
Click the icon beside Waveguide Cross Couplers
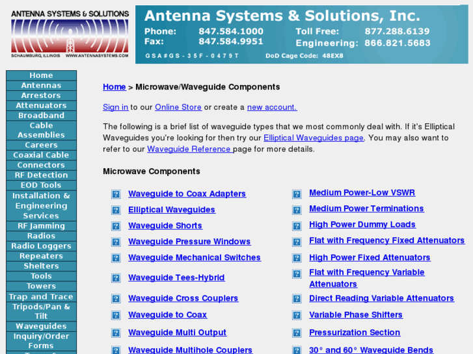pos(116,299)
